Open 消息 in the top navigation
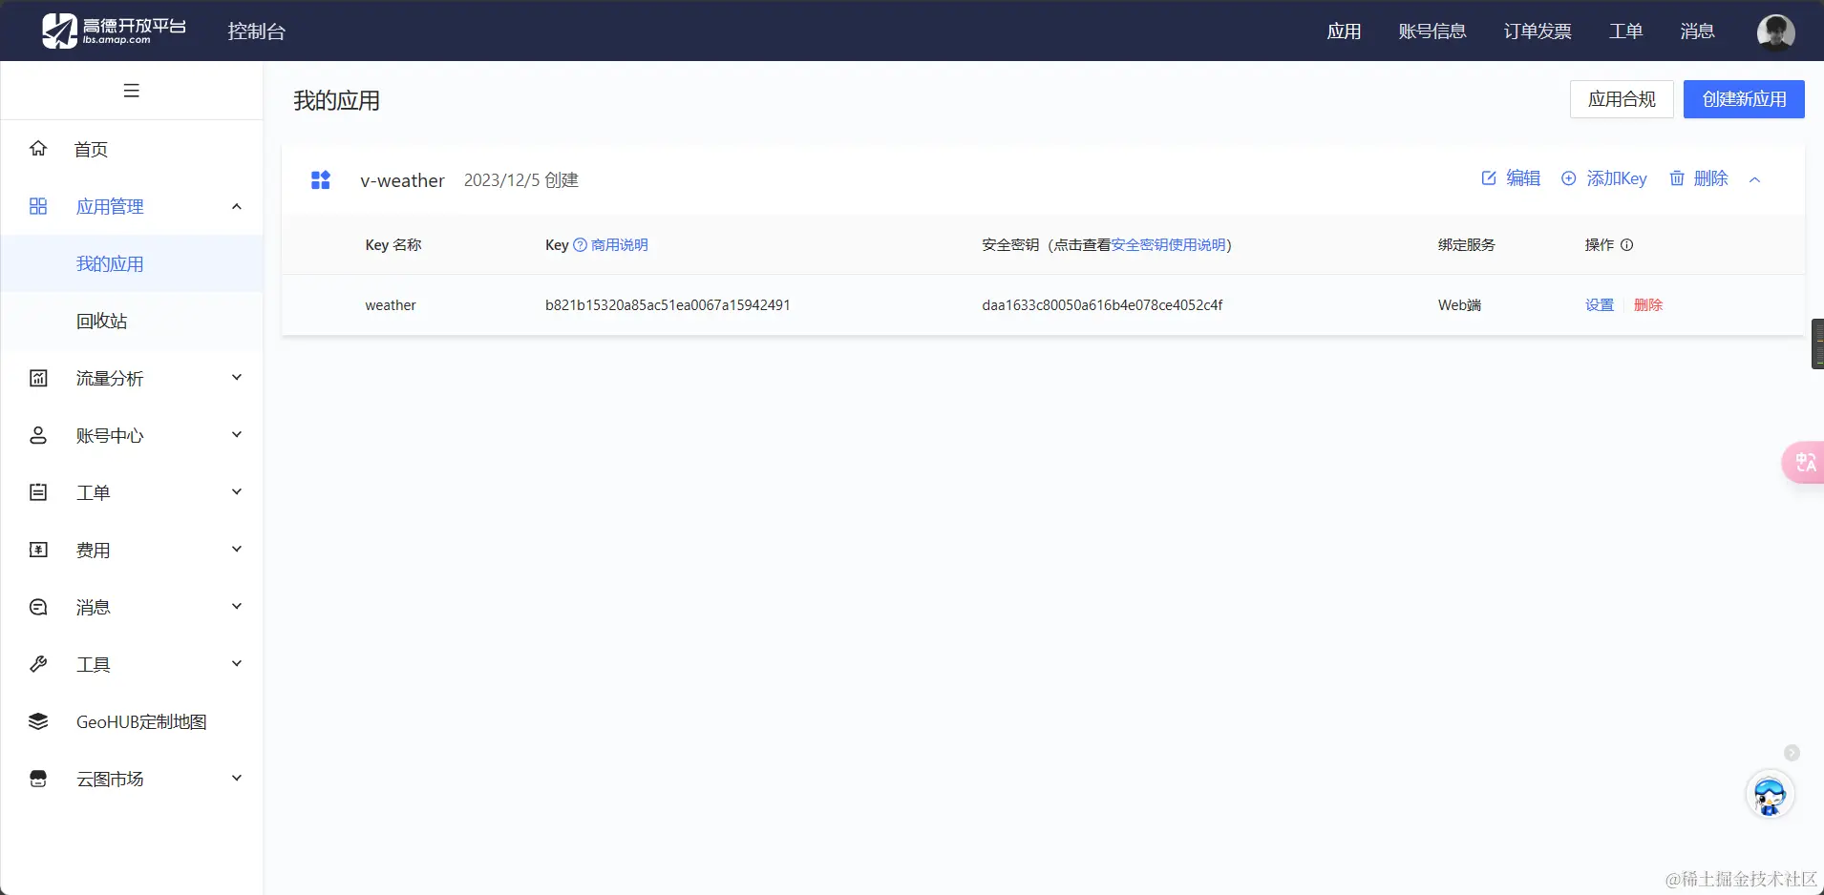The width and height of the screenshot is (1824, 895). tap(1697, 31)
